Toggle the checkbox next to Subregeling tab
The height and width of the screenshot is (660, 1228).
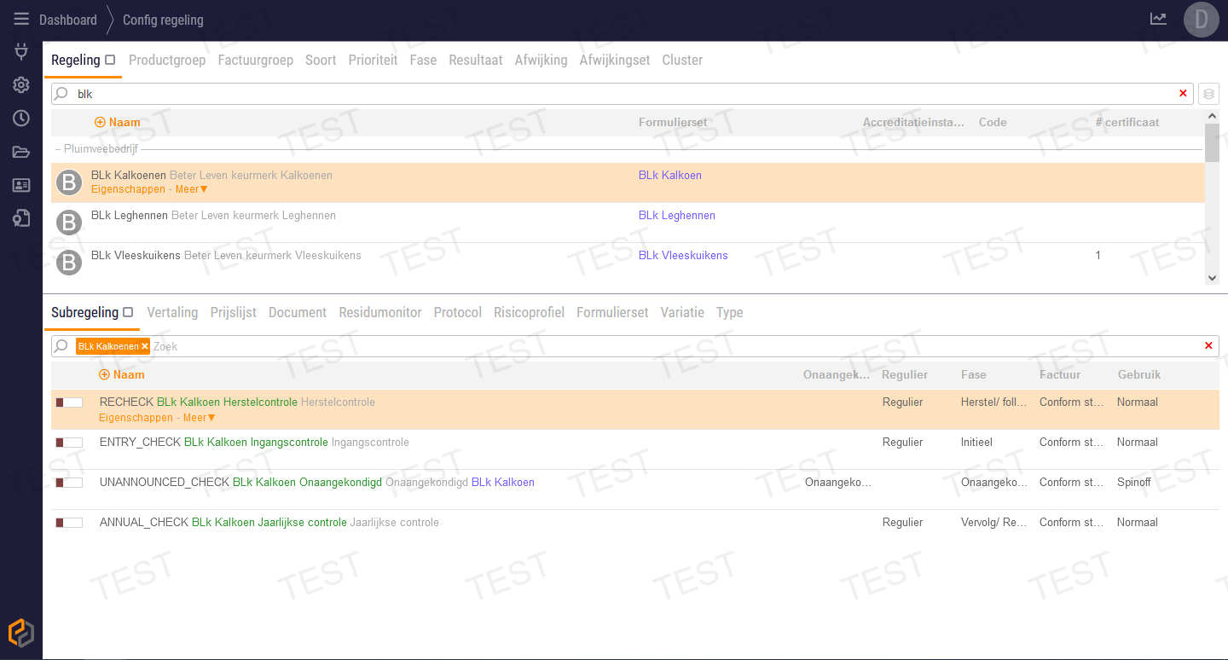(x=128, y=313)
